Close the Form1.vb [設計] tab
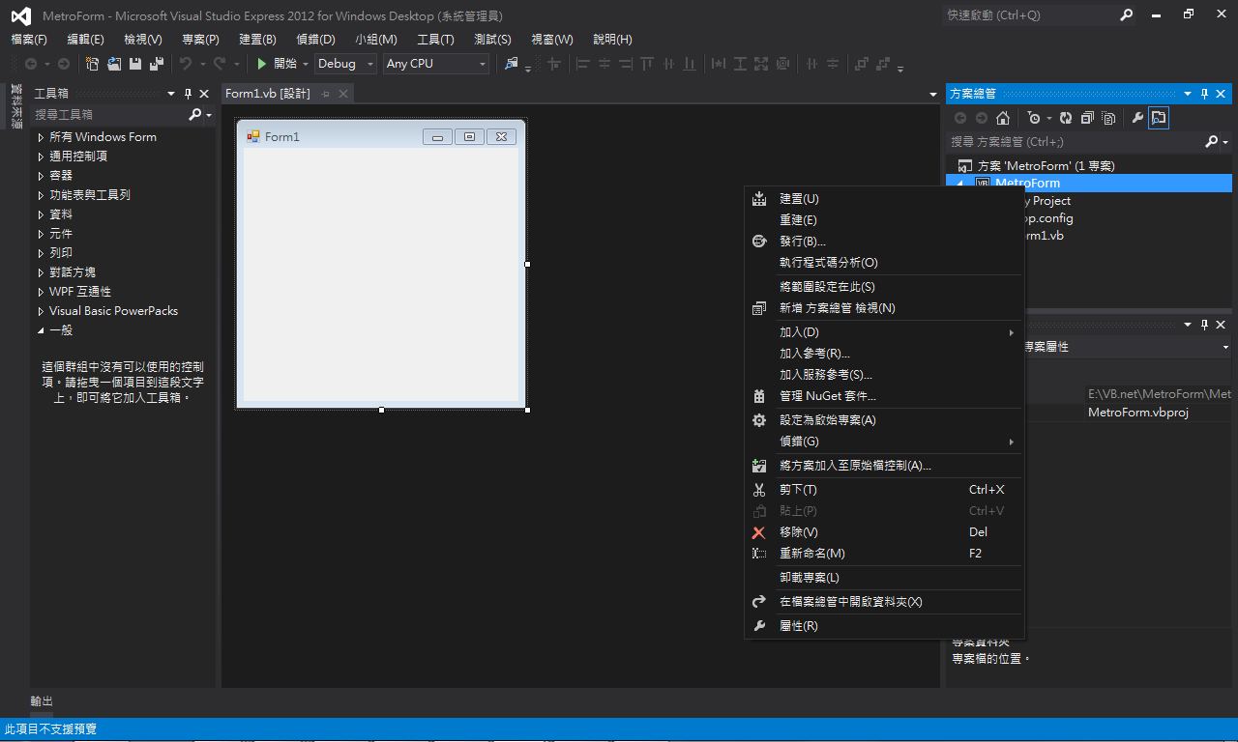 (342, 94)
